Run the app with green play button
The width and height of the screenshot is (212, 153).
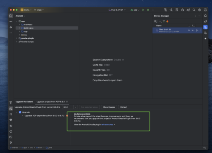[143, 10]
